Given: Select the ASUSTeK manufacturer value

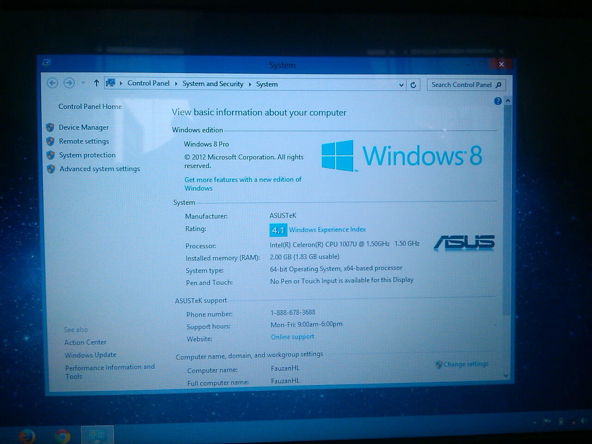Looking at the screenshot, I should [283, 216].
